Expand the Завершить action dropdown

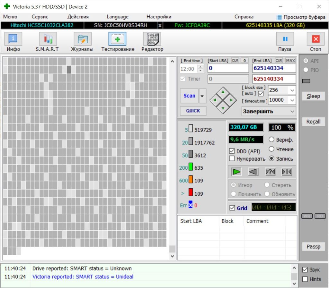tap(269, 111)
